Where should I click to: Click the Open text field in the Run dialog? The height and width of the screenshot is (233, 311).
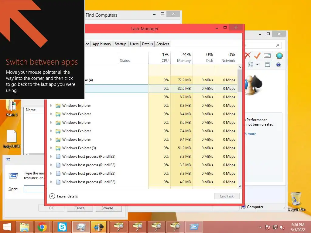(x=35, y=189)
